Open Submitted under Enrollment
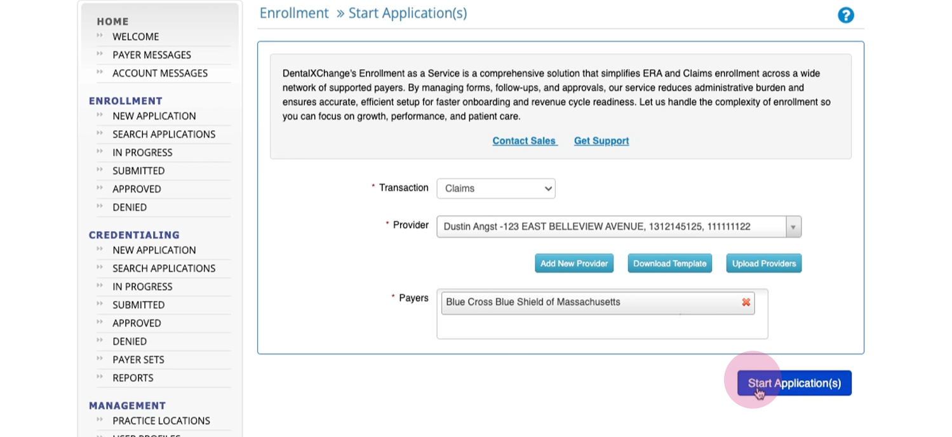This screenshot has width=952, height=437. [138, 171]
